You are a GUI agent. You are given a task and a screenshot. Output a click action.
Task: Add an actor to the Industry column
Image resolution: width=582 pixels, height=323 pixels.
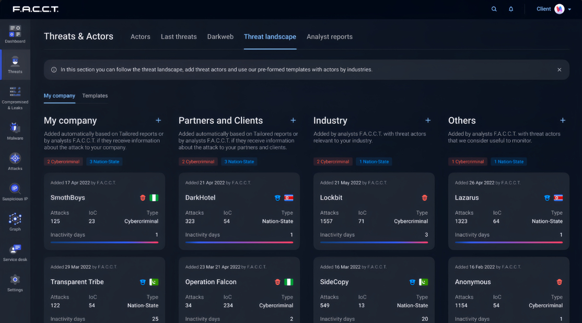(x=428, y=120)
